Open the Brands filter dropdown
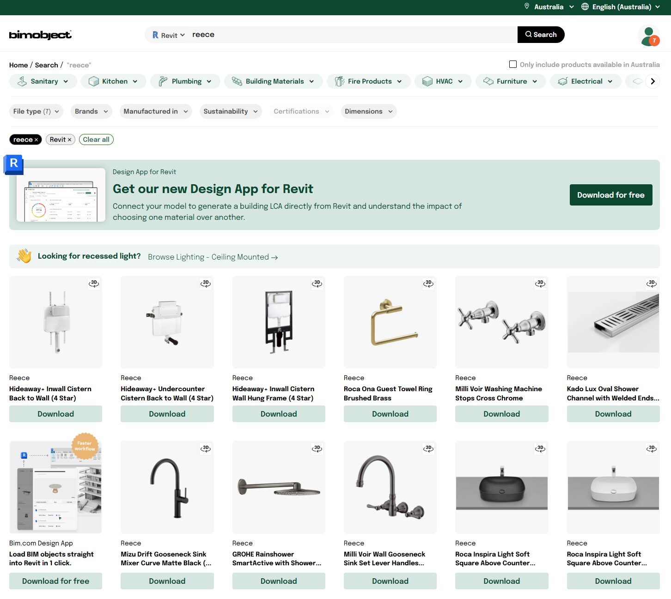This screenshot has height=599, width=671. (91, 111)
